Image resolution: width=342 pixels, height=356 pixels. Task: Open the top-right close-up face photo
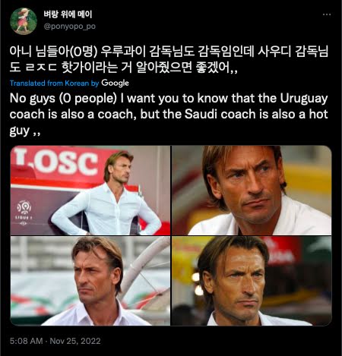(x=252, y=191)
